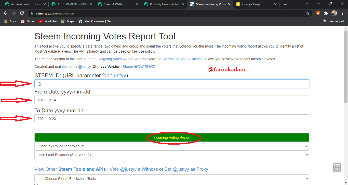Click the page vertical scrollbar thumb
The image size is (348, 185).
click(346, 66)
